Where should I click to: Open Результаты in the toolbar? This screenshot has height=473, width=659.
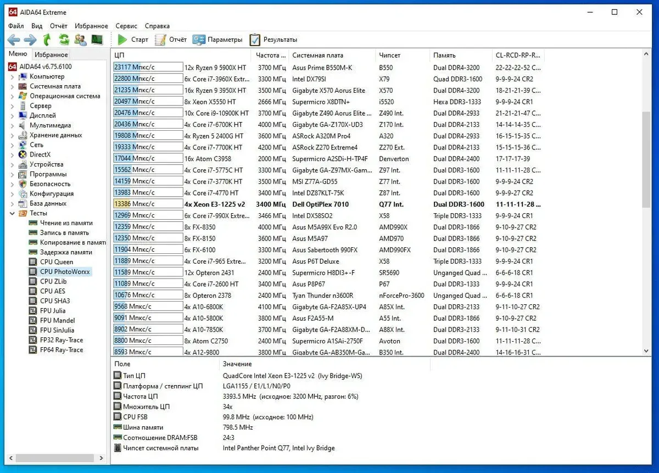pyautogui.click(x=273, y=40)
